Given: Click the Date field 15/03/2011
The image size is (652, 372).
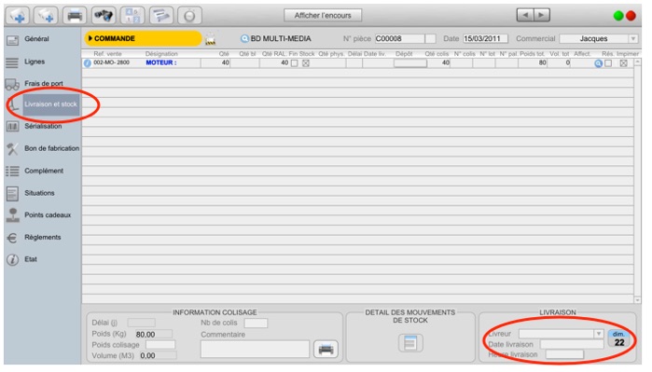Looking at the screenshot, I should click(x=485, y=38).
